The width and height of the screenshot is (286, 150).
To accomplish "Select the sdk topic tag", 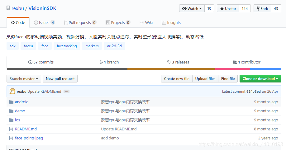I will coord(12,46).
